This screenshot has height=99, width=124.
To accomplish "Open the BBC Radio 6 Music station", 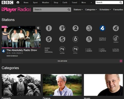I will click(75, 39).
